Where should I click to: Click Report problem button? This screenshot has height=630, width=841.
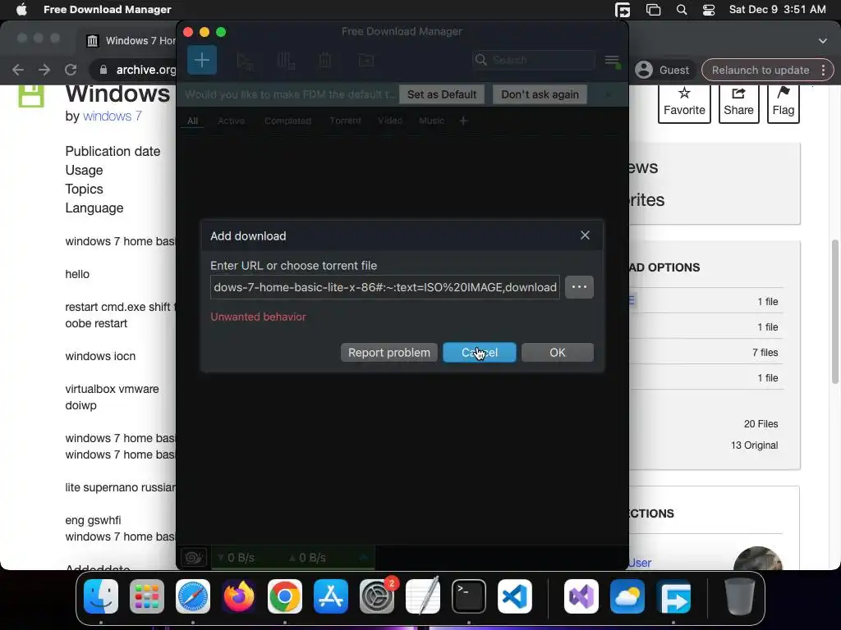click(x=388, y=353)
